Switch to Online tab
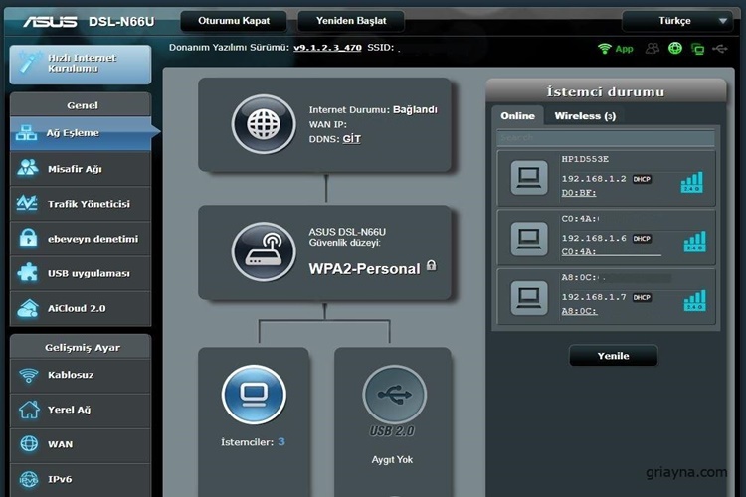 (517, 116)
